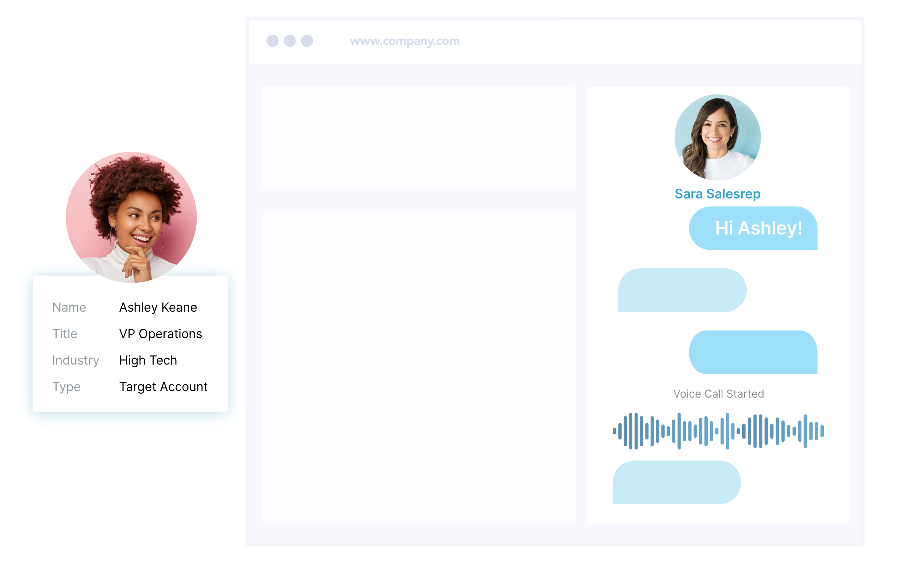Viewport: 898px width, 563px height.
Task: Click the 'Industry' field label
Action: click(x=76, y=360)
